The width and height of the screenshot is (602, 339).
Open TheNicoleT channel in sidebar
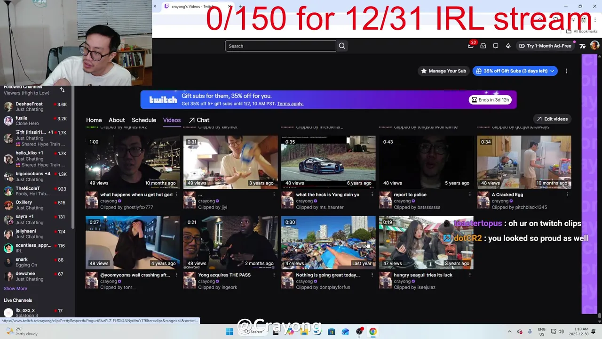pyautogui.click(x=38, y=191)
